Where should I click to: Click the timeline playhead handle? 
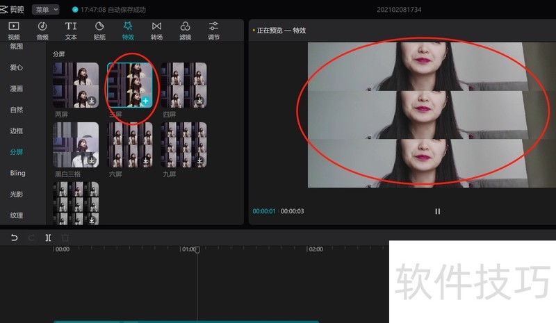(197, 249)
